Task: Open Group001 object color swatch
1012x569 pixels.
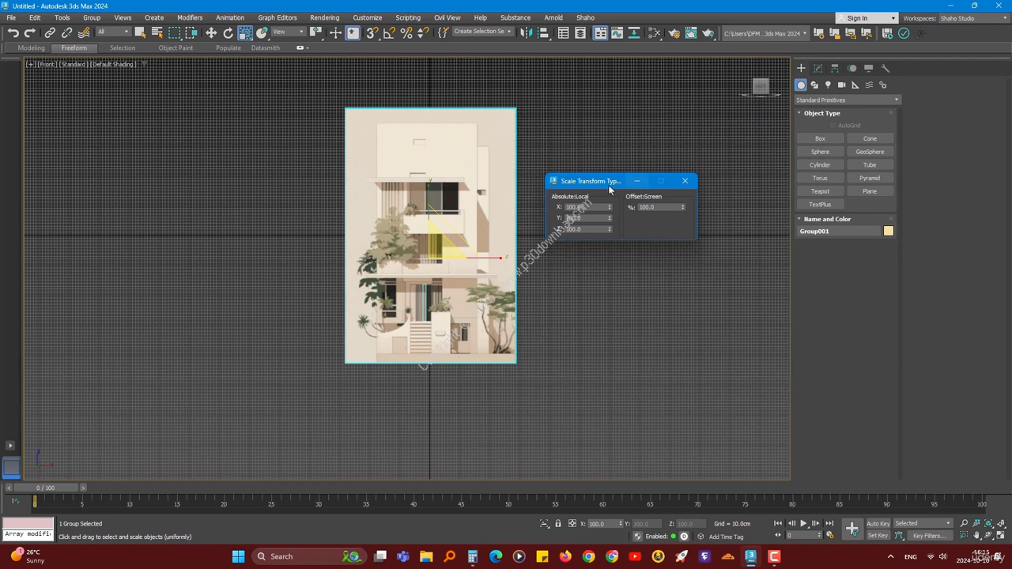Action: coord(889,231)
